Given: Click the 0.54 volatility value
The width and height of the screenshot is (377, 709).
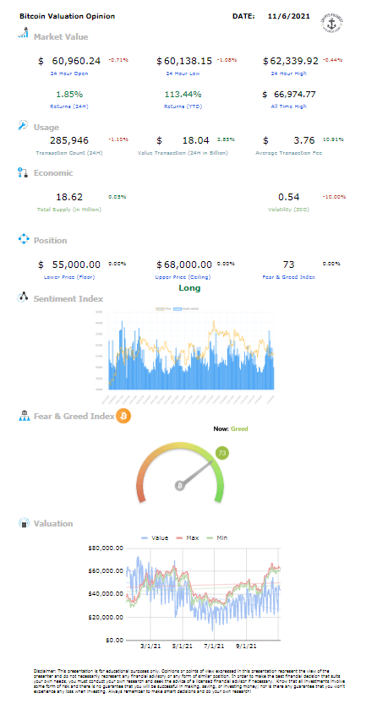Looking at the screenshot, I should (289, 197).
